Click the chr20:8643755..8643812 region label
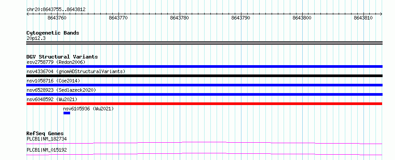Image resolution: width=395 pixels, height=160 pixels. tap(56, 10)
